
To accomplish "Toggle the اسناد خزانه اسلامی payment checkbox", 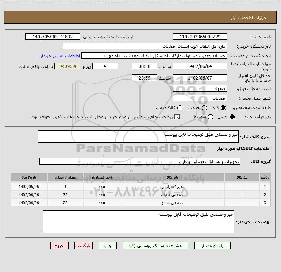I will [177, 117].
